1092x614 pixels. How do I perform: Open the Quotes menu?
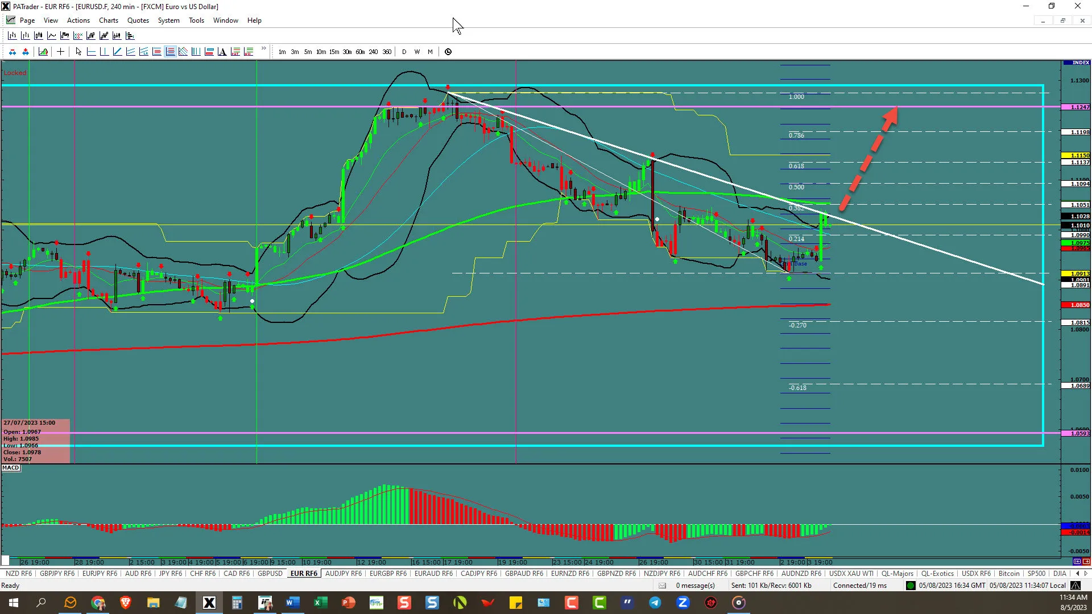pos(138,20)
